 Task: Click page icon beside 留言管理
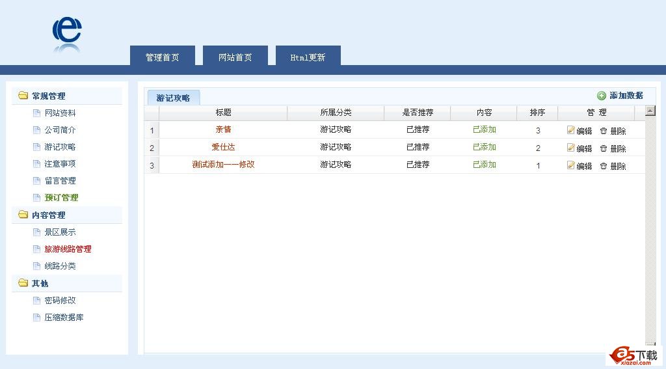click(36, 181)
